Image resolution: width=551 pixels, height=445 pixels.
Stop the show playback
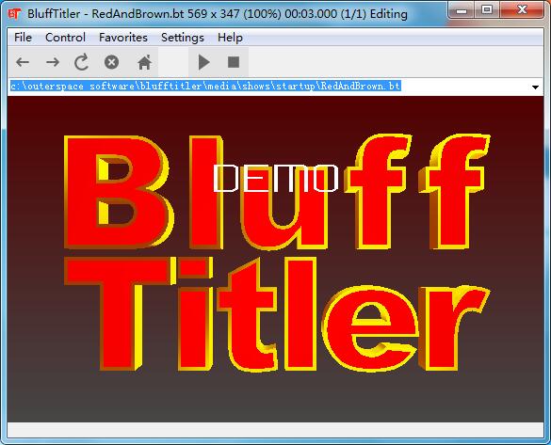click(x=234, y=62)
